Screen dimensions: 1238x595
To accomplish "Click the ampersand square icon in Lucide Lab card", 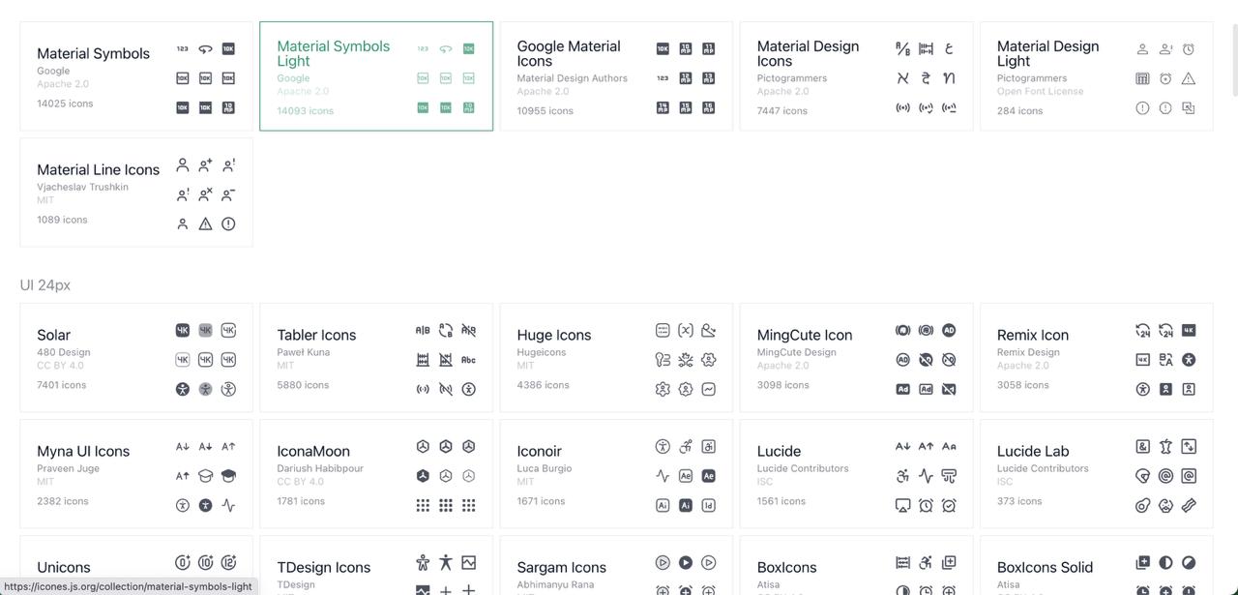I will 1142,446.
